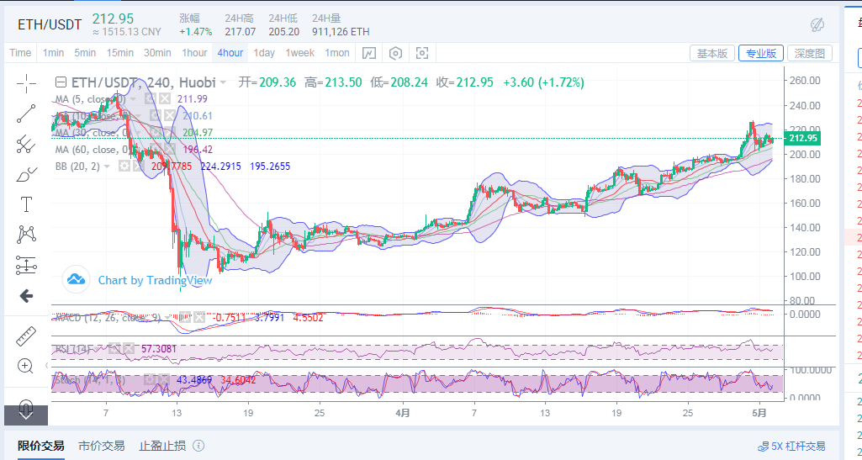Switch to 市价交易 order tab

point(101,446)
